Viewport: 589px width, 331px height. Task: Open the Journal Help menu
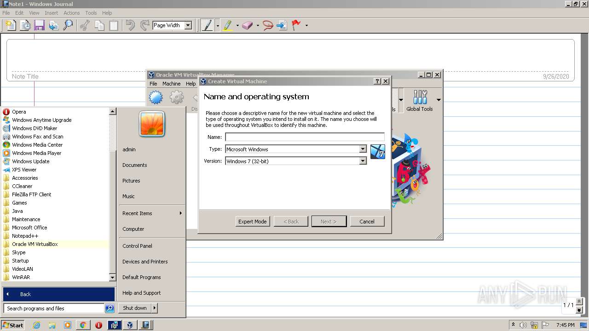coord(107,13)
